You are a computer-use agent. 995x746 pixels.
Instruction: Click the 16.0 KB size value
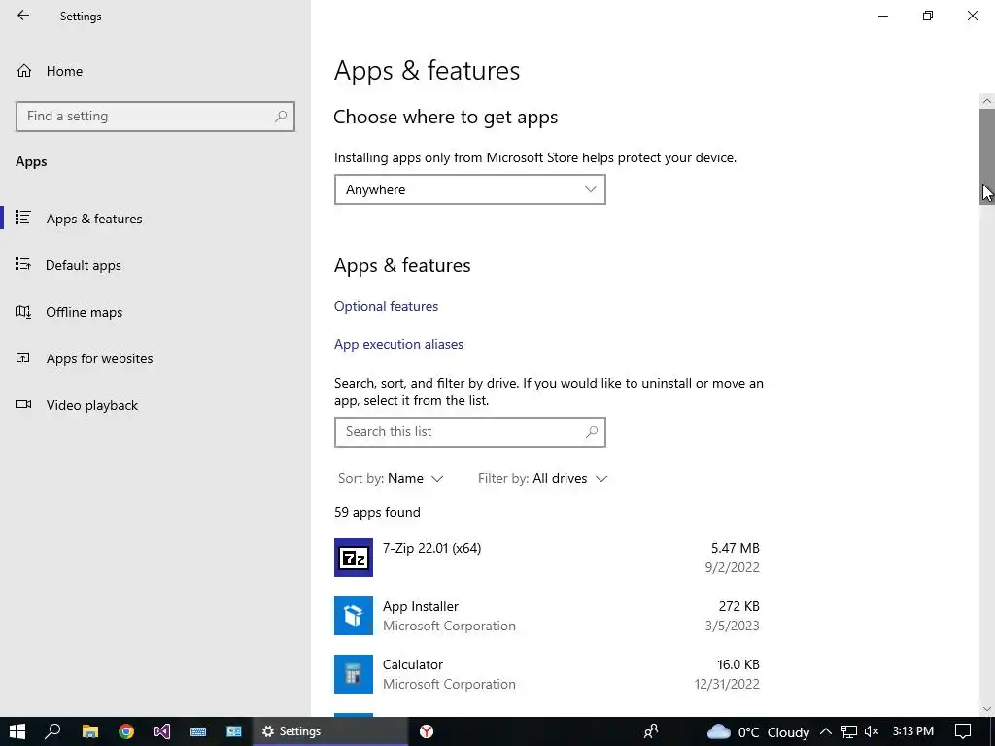coord(738,664)
